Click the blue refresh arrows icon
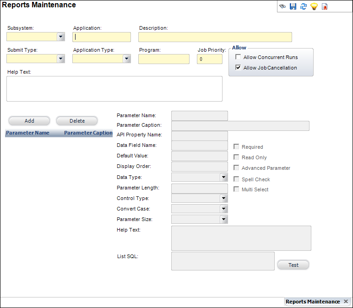 [x=304, y=6]
